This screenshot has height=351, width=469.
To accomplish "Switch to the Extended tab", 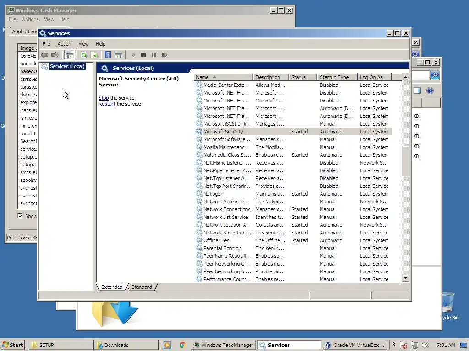I will click(x=112, y=287).
